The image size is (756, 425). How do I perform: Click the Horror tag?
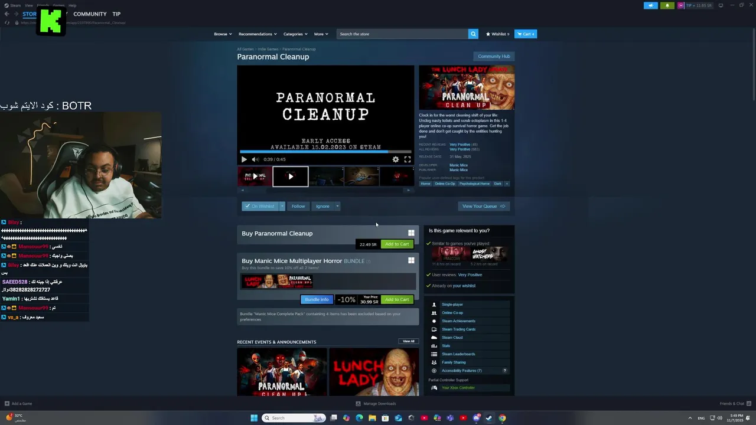click(x=425, y=184)
